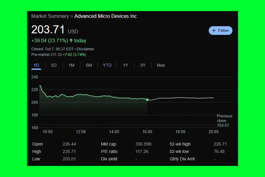The width and height of the screenshot is (265, 177).
Task: Open the Disclaimer link
Action: 85,49
